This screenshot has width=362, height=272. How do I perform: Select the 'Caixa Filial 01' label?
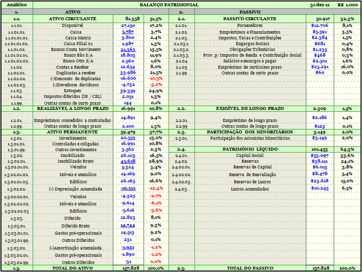click(78, 44)
